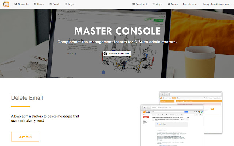The height and width of the screenshot is (146, 234).
Task: Expand the hkmci.com domain dropdown
Action: [190, 4]
